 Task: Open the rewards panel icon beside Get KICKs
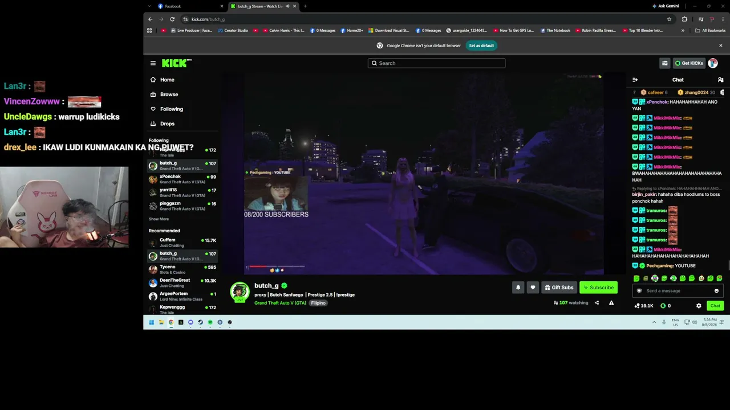pyautogui.click(x=664, y=63)
